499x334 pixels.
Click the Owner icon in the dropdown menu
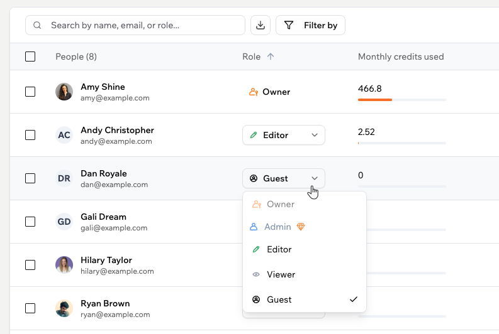tap(257, 204)
